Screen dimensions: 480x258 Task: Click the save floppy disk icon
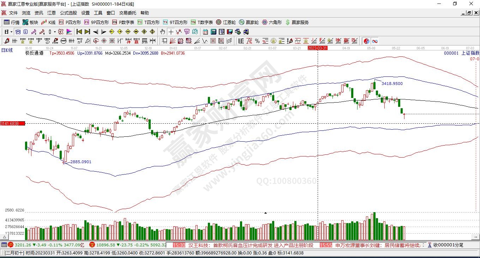click(x=230, y=32)
